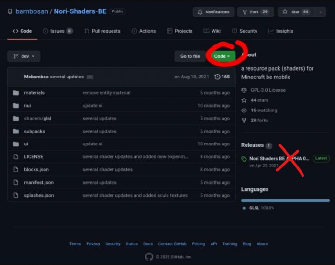Open Contact GitHub footer link
Screen dimensions: 335x265
click(172, 244)
